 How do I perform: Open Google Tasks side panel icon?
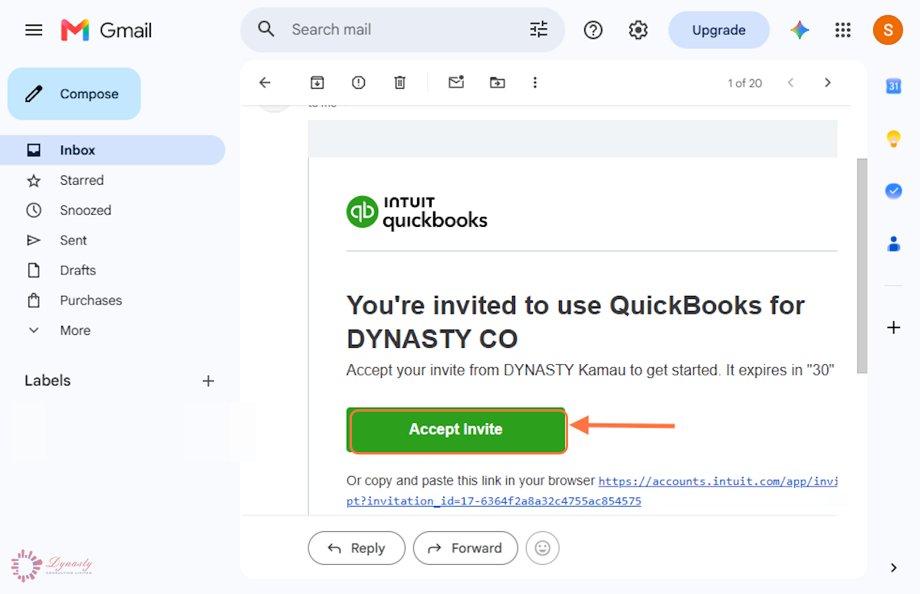pos(893,191)
